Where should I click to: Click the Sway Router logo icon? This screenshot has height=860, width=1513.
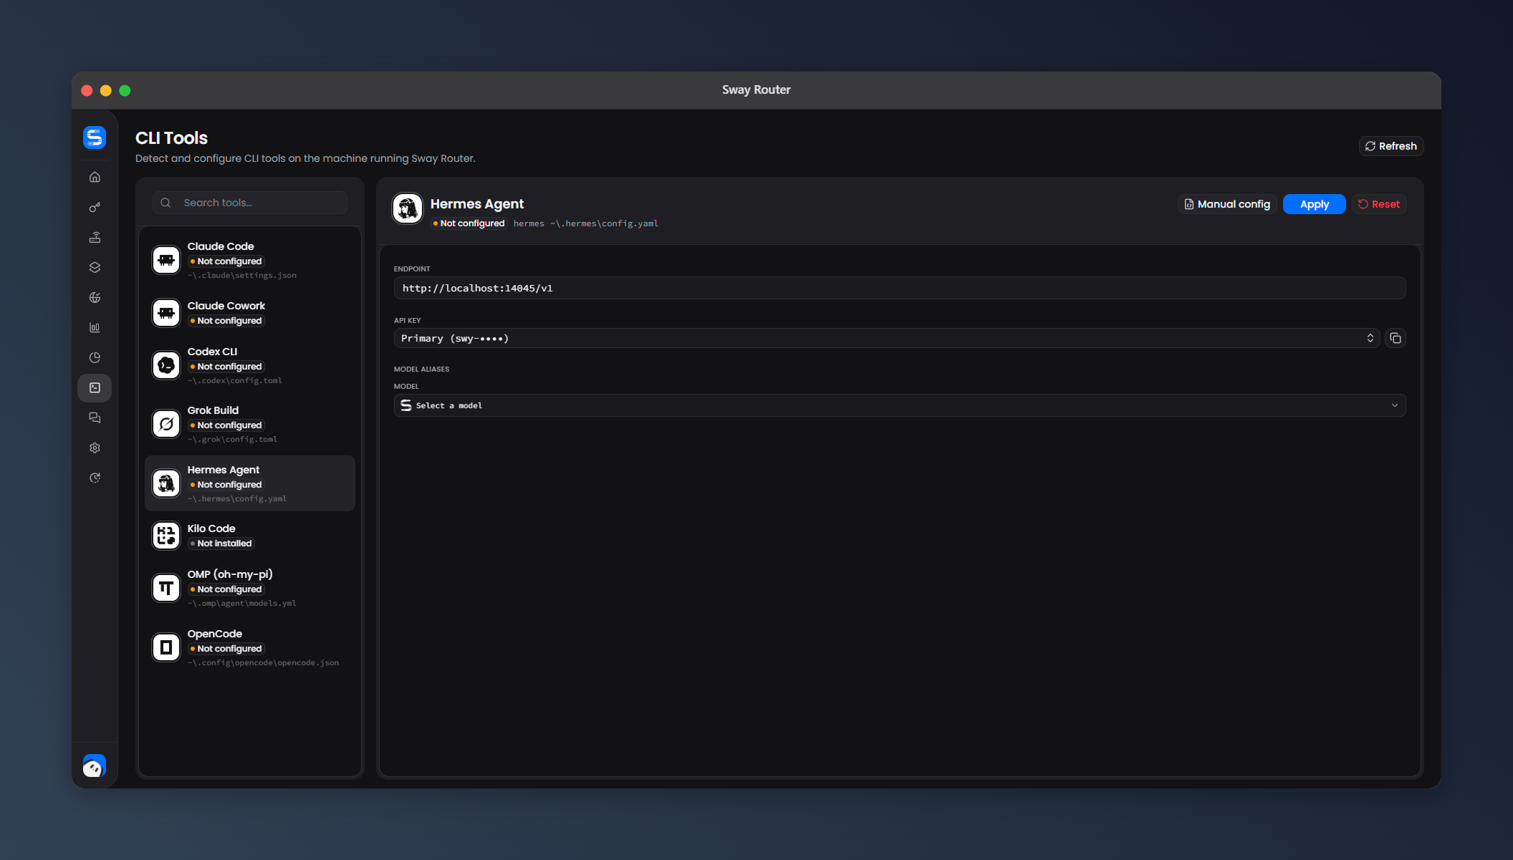point(95,137)
